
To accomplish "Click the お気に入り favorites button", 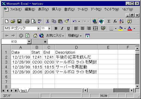I will [55, 36].
